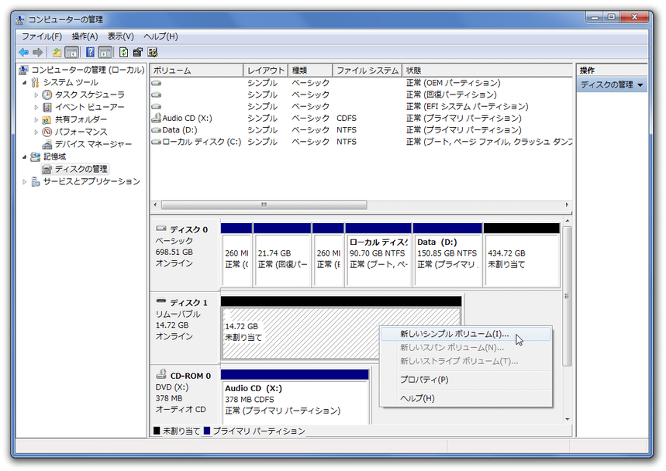Click the green Refresh icon in toolbar

point(123,52)
